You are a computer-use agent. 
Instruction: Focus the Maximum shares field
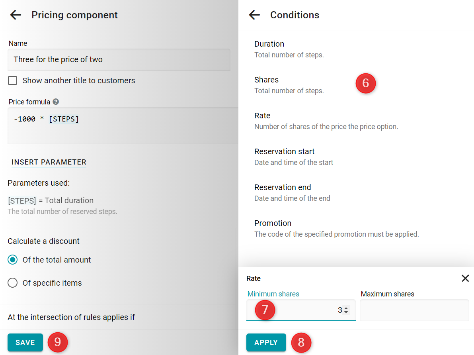pos(414,310)
